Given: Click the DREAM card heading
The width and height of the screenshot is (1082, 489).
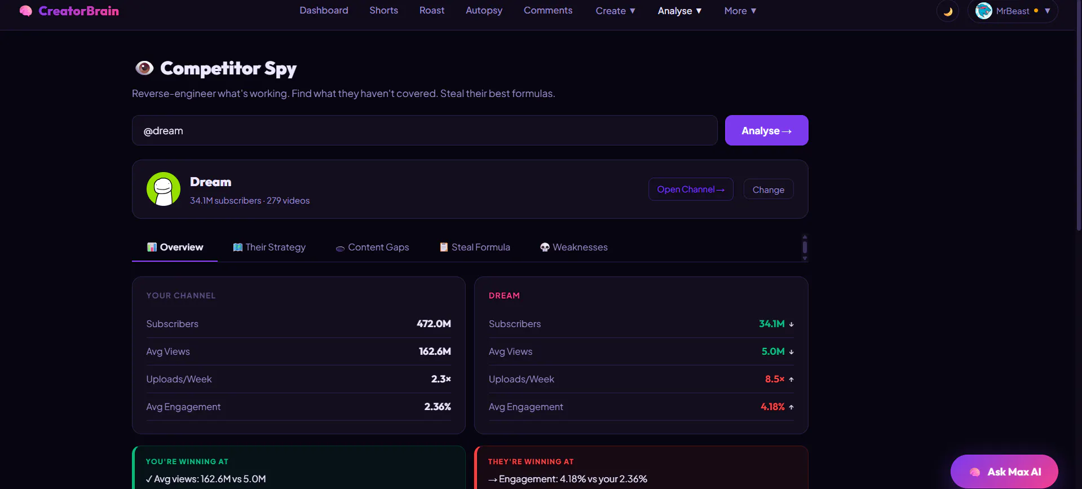Looking at the screenshot, I should 504,296.
